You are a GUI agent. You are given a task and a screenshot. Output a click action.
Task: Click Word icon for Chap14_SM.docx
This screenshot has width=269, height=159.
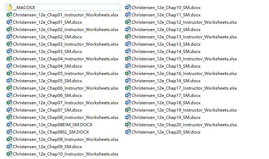pos(128,51)
